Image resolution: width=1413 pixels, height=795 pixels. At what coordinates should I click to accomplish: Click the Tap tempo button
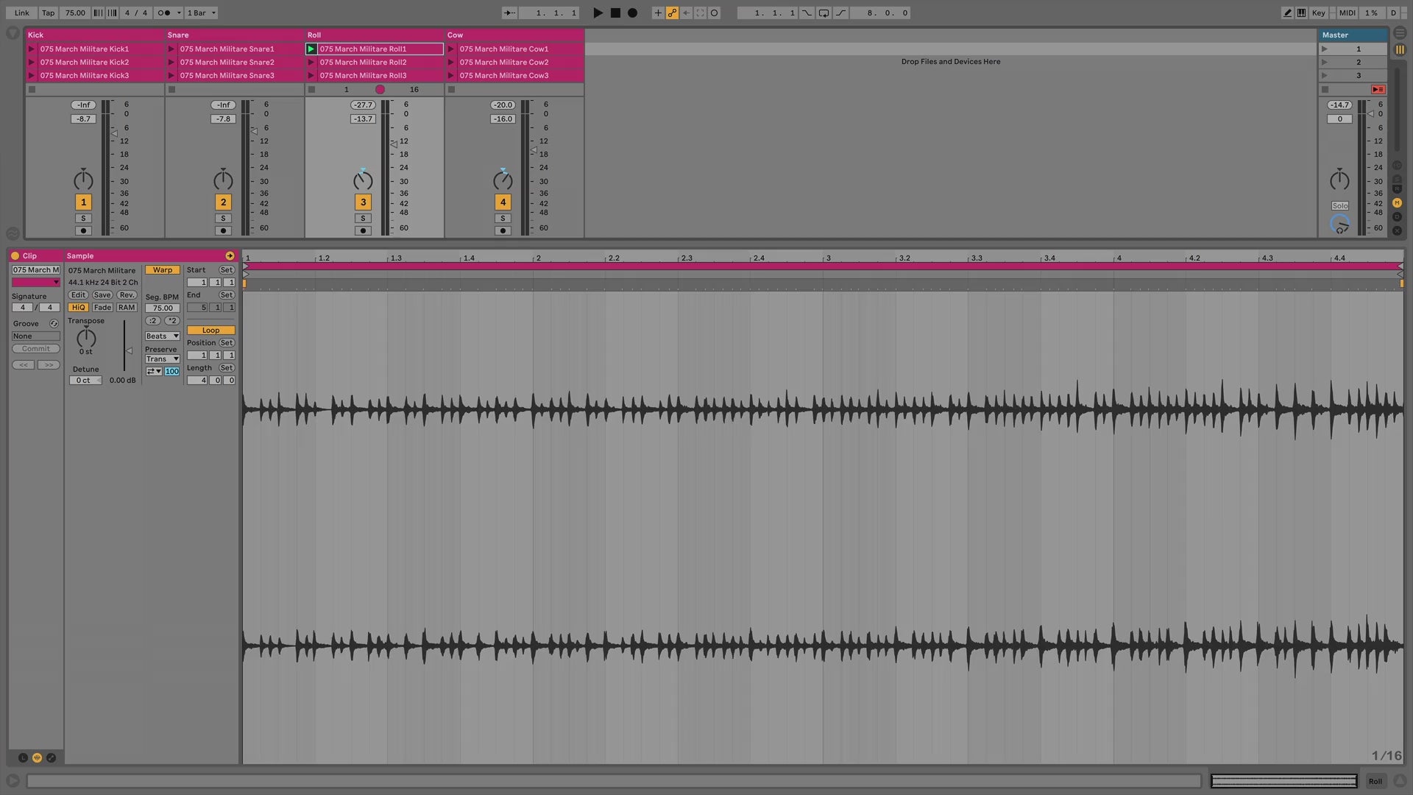[x=48, y=13]
